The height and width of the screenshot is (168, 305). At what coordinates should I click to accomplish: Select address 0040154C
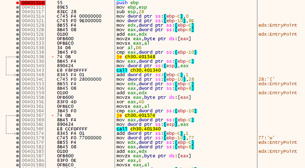coord(33,79)
